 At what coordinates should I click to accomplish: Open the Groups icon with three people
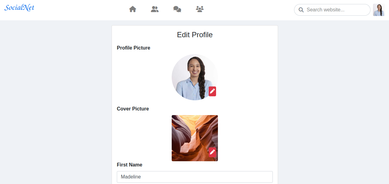point(200,9)
